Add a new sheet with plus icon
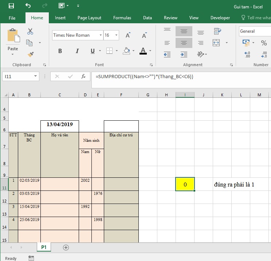The height and width of the screenshot is (261, 271). 66,247
